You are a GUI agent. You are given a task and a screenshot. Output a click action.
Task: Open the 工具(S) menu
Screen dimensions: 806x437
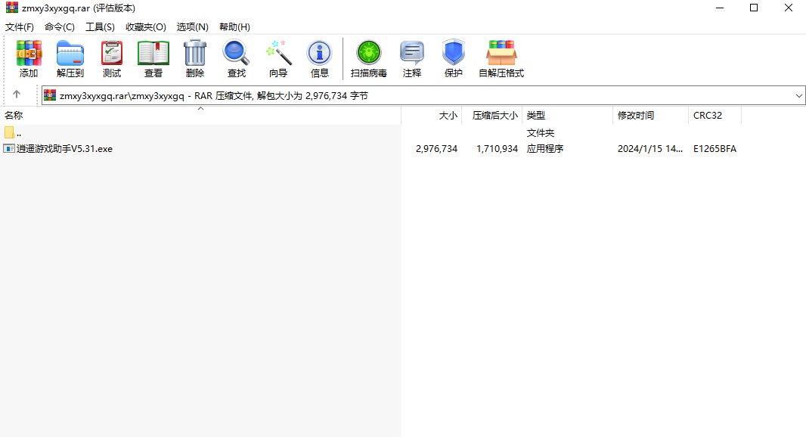click(x=100, y=26)
